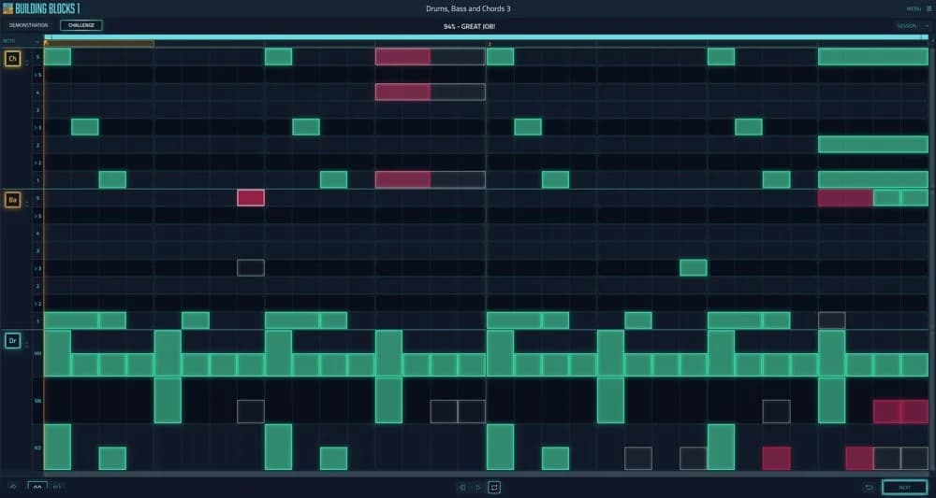The image size is (936, 498).
Task: Click the orange loop region bar
Action: [x=99, y=43]
